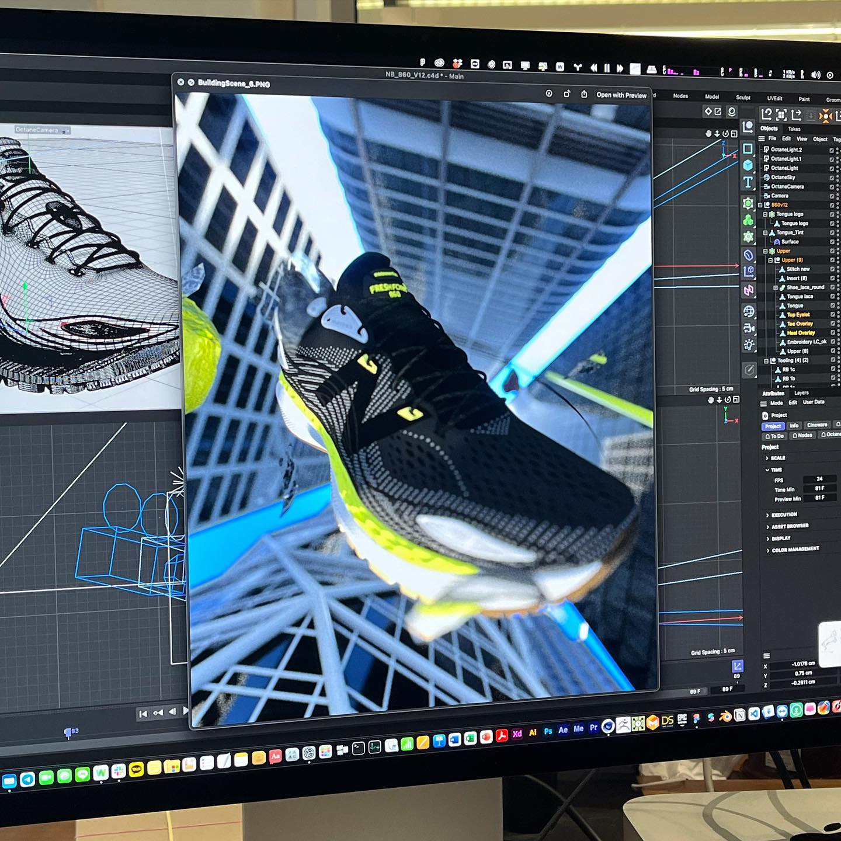Click the share icon in preview window
This screenshot has height=841, width=841.
pyautogui.click(x=584, y=94)
